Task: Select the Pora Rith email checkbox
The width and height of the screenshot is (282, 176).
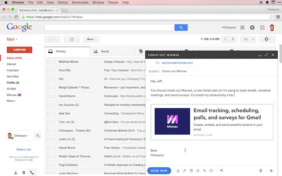Action: 49,70
